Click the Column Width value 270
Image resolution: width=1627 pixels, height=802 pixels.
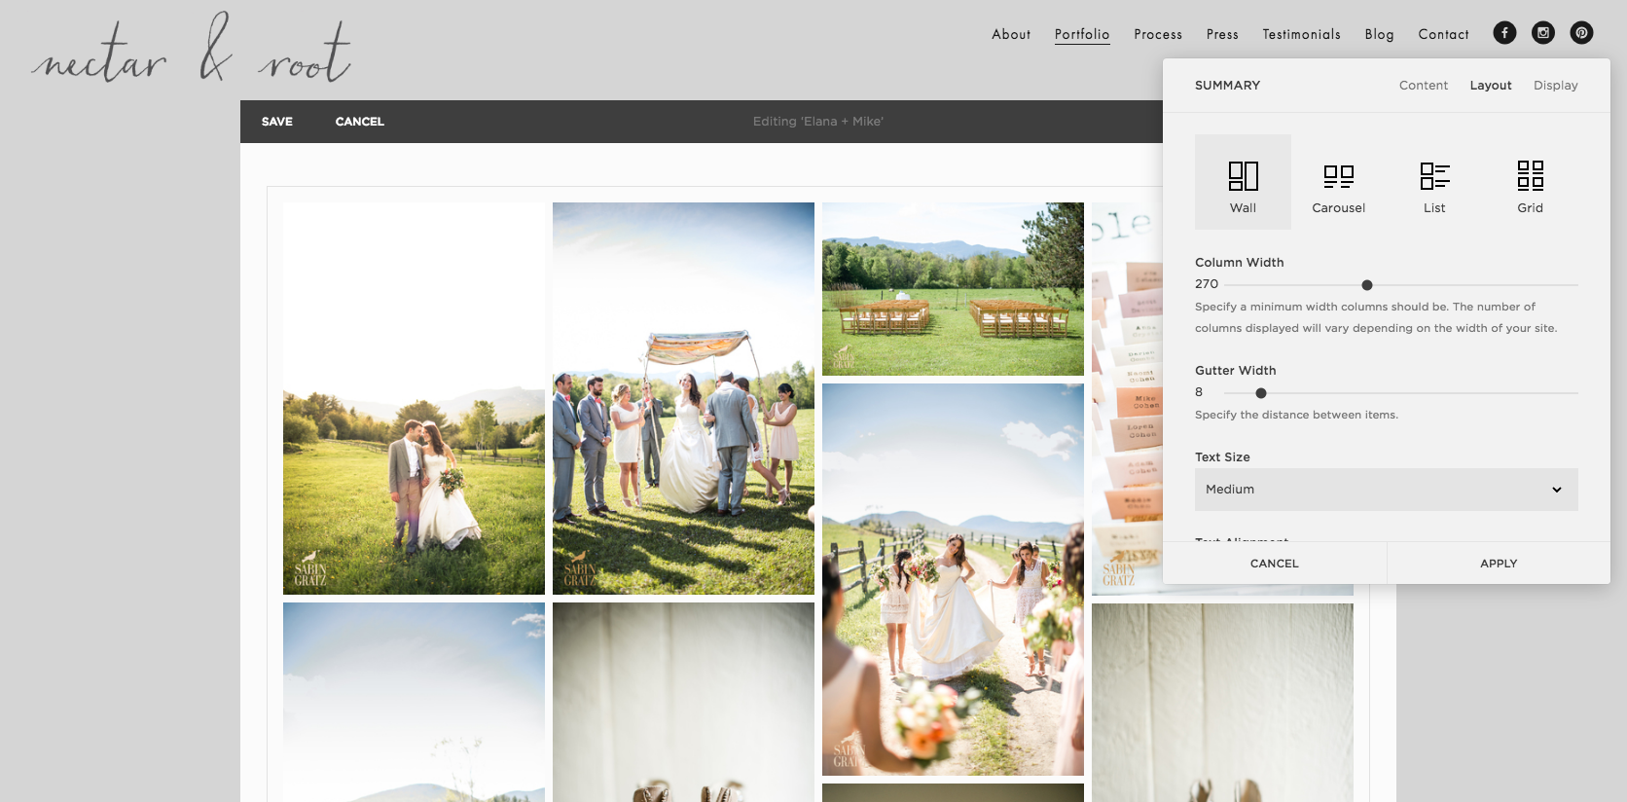1207,284
